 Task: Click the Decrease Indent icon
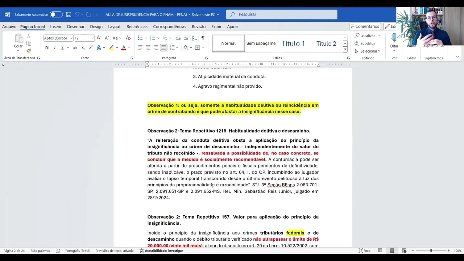(x=178, y=38)
